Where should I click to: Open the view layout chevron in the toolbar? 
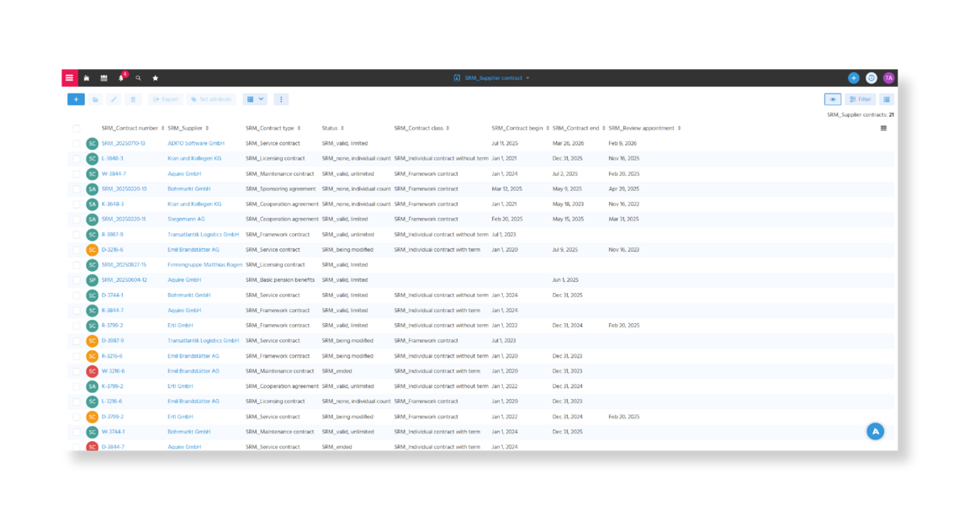pos(262,98)
